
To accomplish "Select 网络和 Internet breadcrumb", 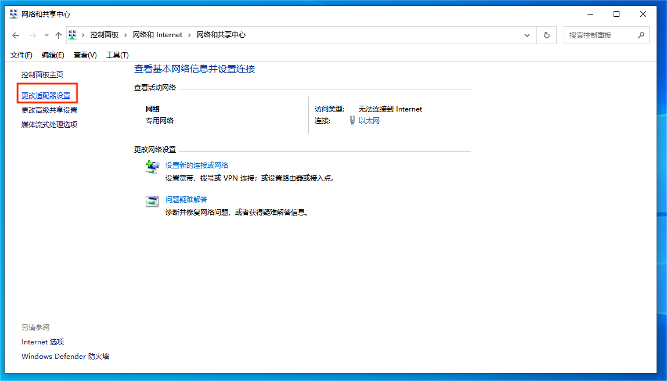I will pyautogui.click(x=157, y=35).
